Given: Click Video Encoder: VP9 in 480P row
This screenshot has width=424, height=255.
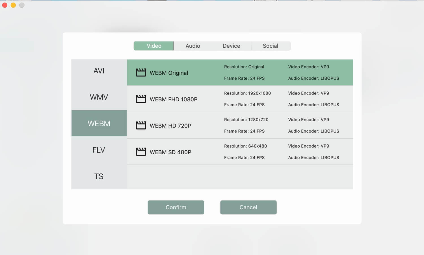Looking at the screenshot, I should pyautogui.click(x=309, y=146).
